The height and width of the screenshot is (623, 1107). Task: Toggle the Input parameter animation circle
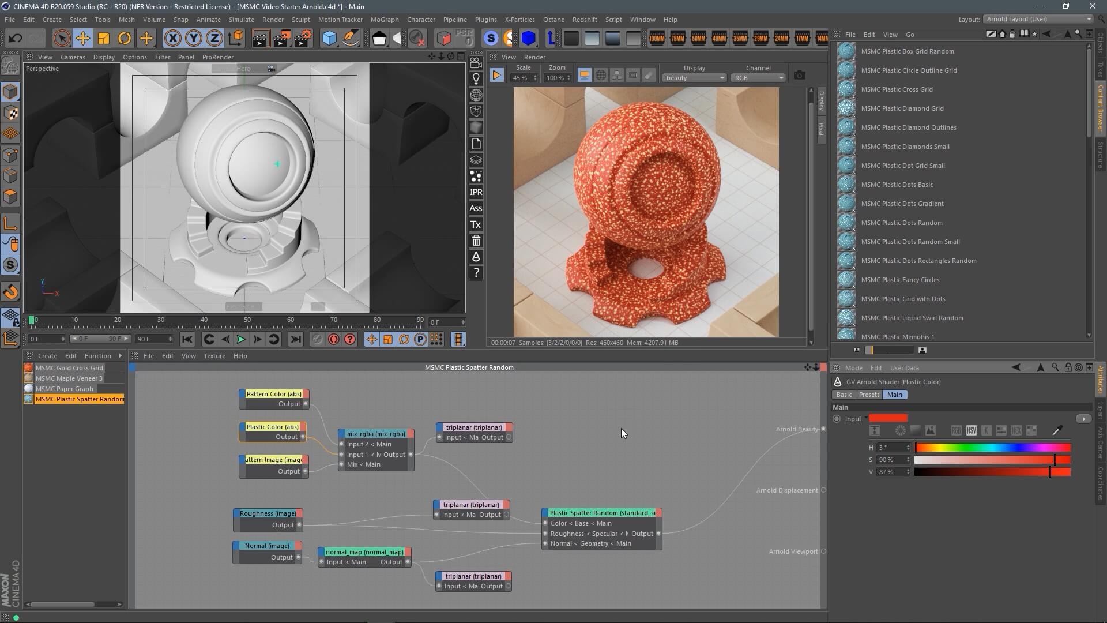(837, 419)
